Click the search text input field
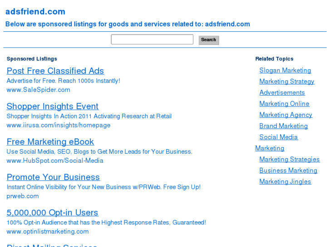 [x=152, y=40]
